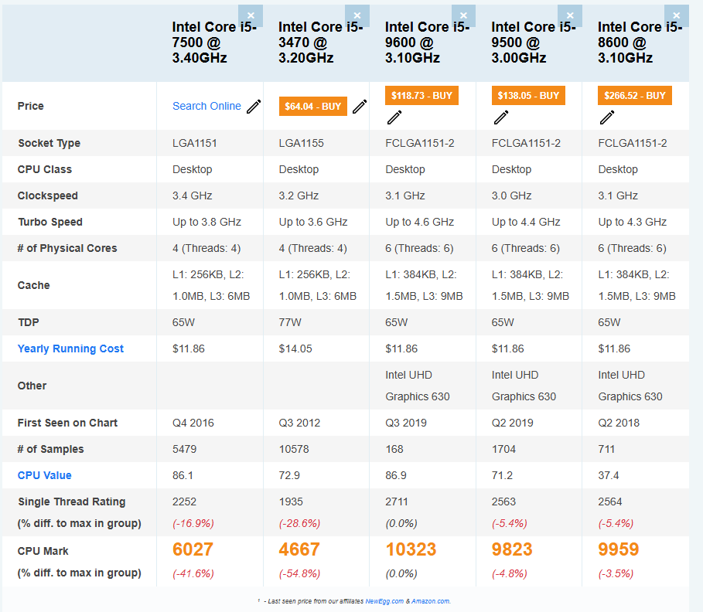Hit the $266.52 - BUY button

pos(634,96)
